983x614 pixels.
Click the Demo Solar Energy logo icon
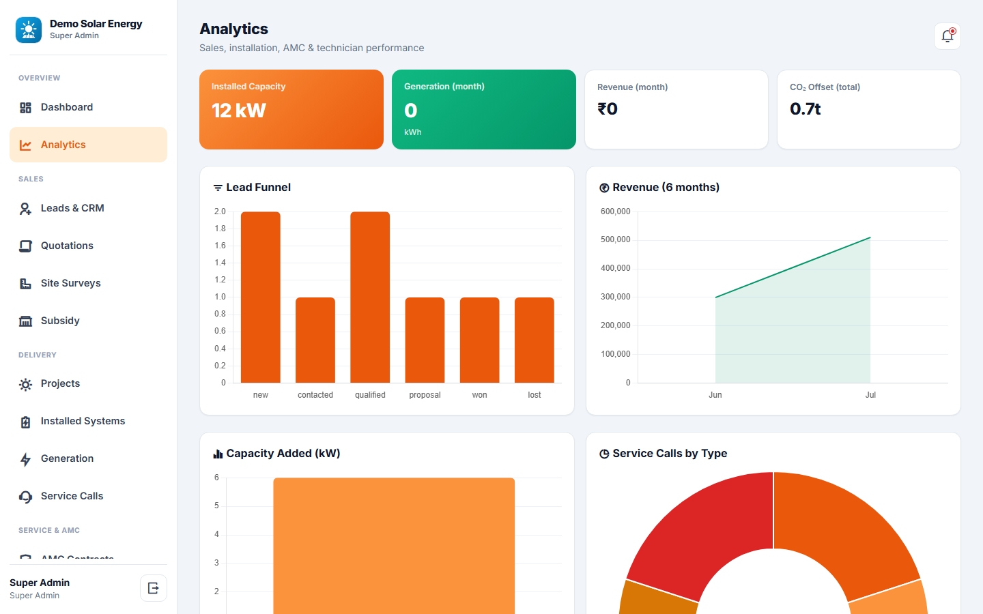[x=29, y=30]
